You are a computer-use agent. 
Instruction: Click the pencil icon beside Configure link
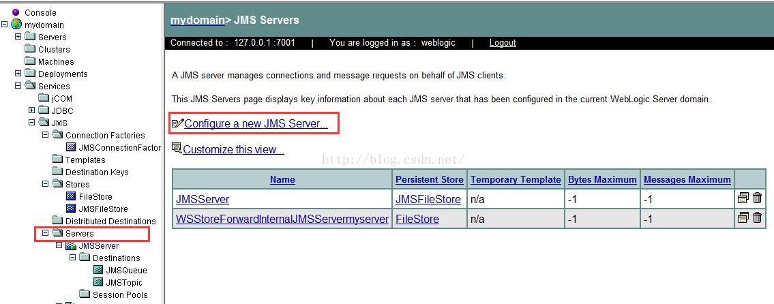tap(178, 123)
